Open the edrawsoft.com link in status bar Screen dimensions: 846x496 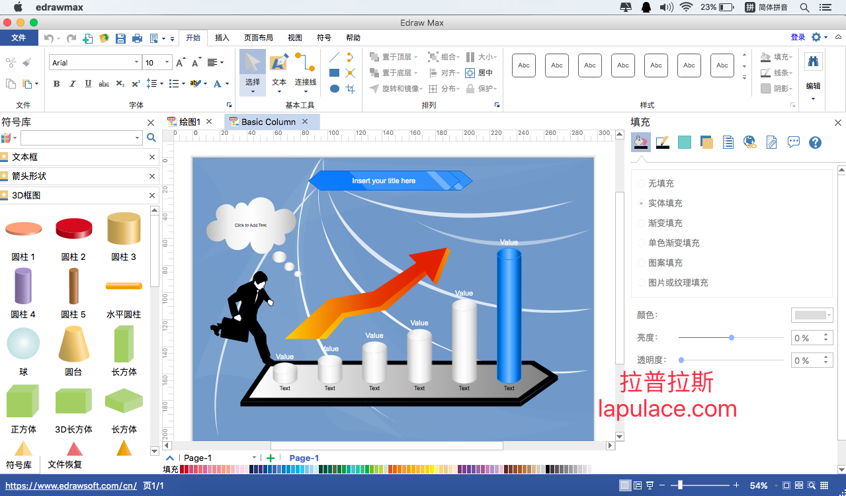[71, 485]
